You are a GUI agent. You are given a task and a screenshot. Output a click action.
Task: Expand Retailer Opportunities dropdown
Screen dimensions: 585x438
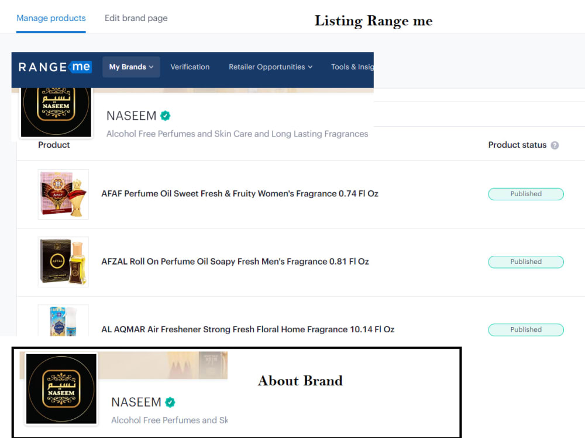pos(270,67)
